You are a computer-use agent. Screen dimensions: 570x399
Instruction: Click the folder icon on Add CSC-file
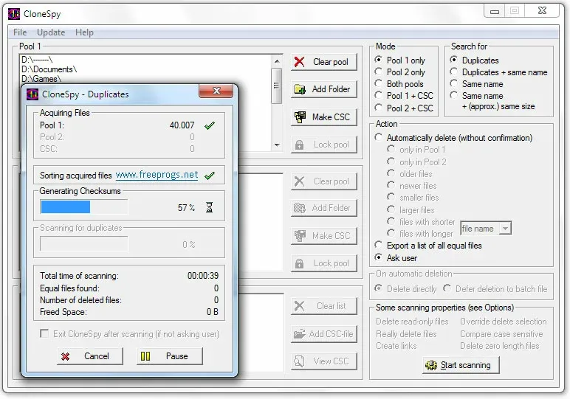(300, 333)
